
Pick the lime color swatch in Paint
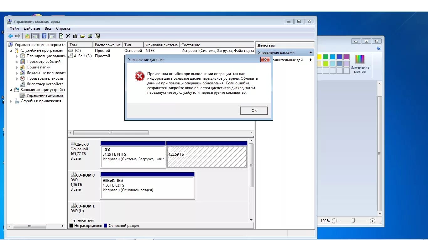(326, 64)
